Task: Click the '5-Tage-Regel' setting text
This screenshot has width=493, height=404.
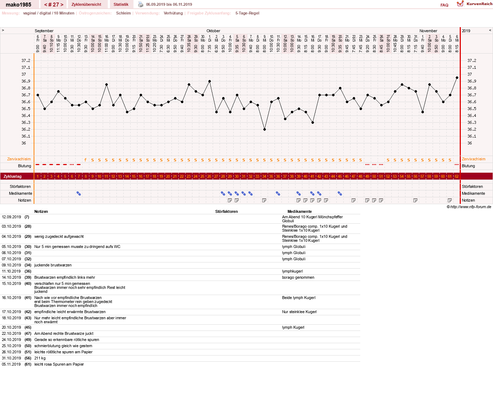Action: pos(247,13)
